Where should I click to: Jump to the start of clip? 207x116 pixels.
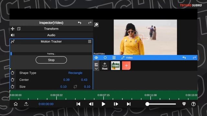(78, 104)
